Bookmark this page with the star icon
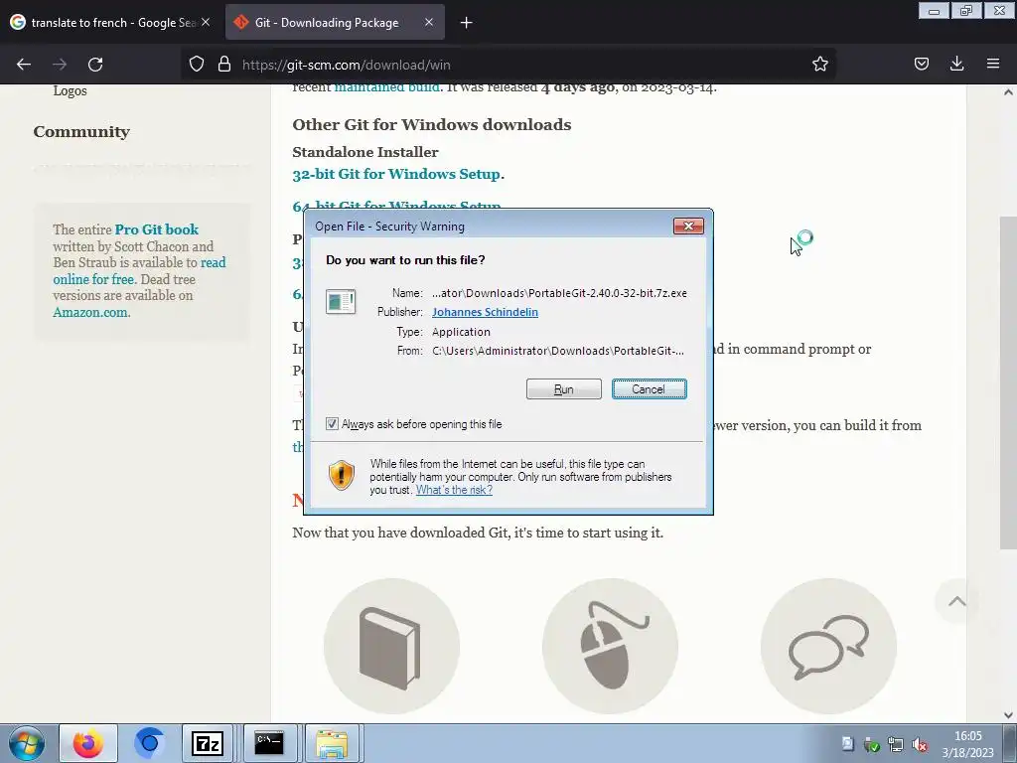The height and width of the screenshot is (763, 1017). [x=819, y=64]
